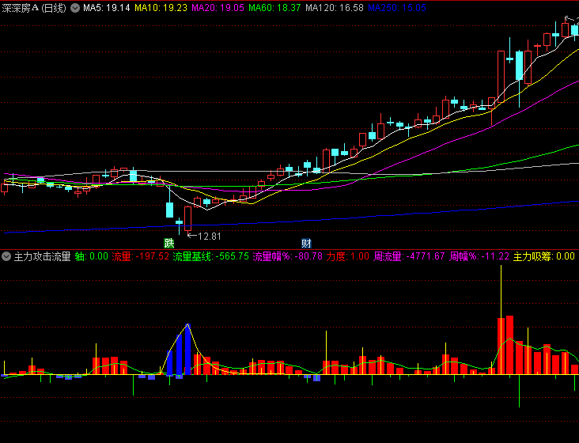Image resolution: width=579 pixels, height=443 pixels.
Task: Click the 主力攻击流量 indicator name
Action: (x=42, y=256)
